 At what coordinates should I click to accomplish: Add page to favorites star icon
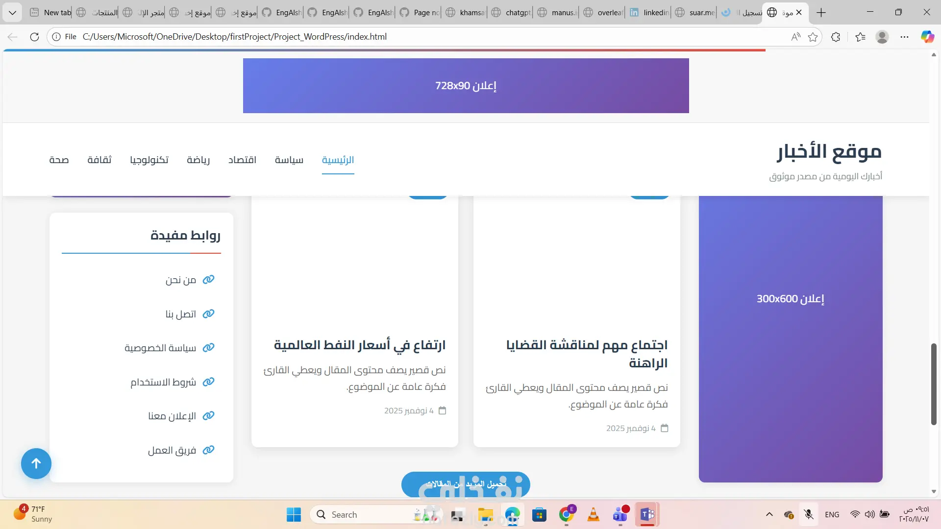pyautogui.click(x=813, y=37)
